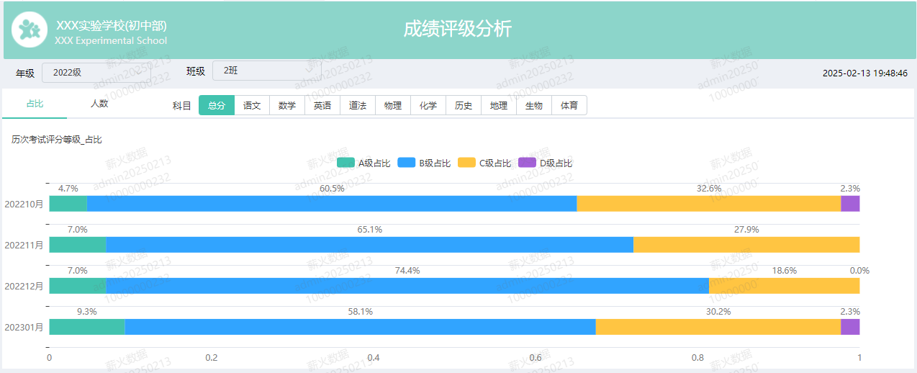Pick the 物理 subject button
Screen dimensions: 917x373
click(393, 105)
